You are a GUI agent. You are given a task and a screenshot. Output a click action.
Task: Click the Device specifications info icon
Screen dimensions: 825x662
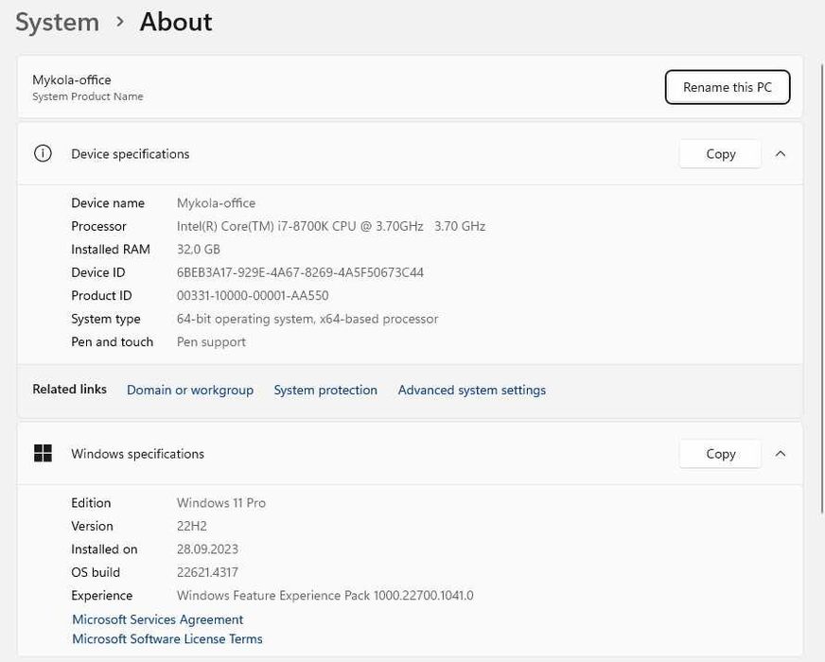pyautogui.click(x=43, y=153)
